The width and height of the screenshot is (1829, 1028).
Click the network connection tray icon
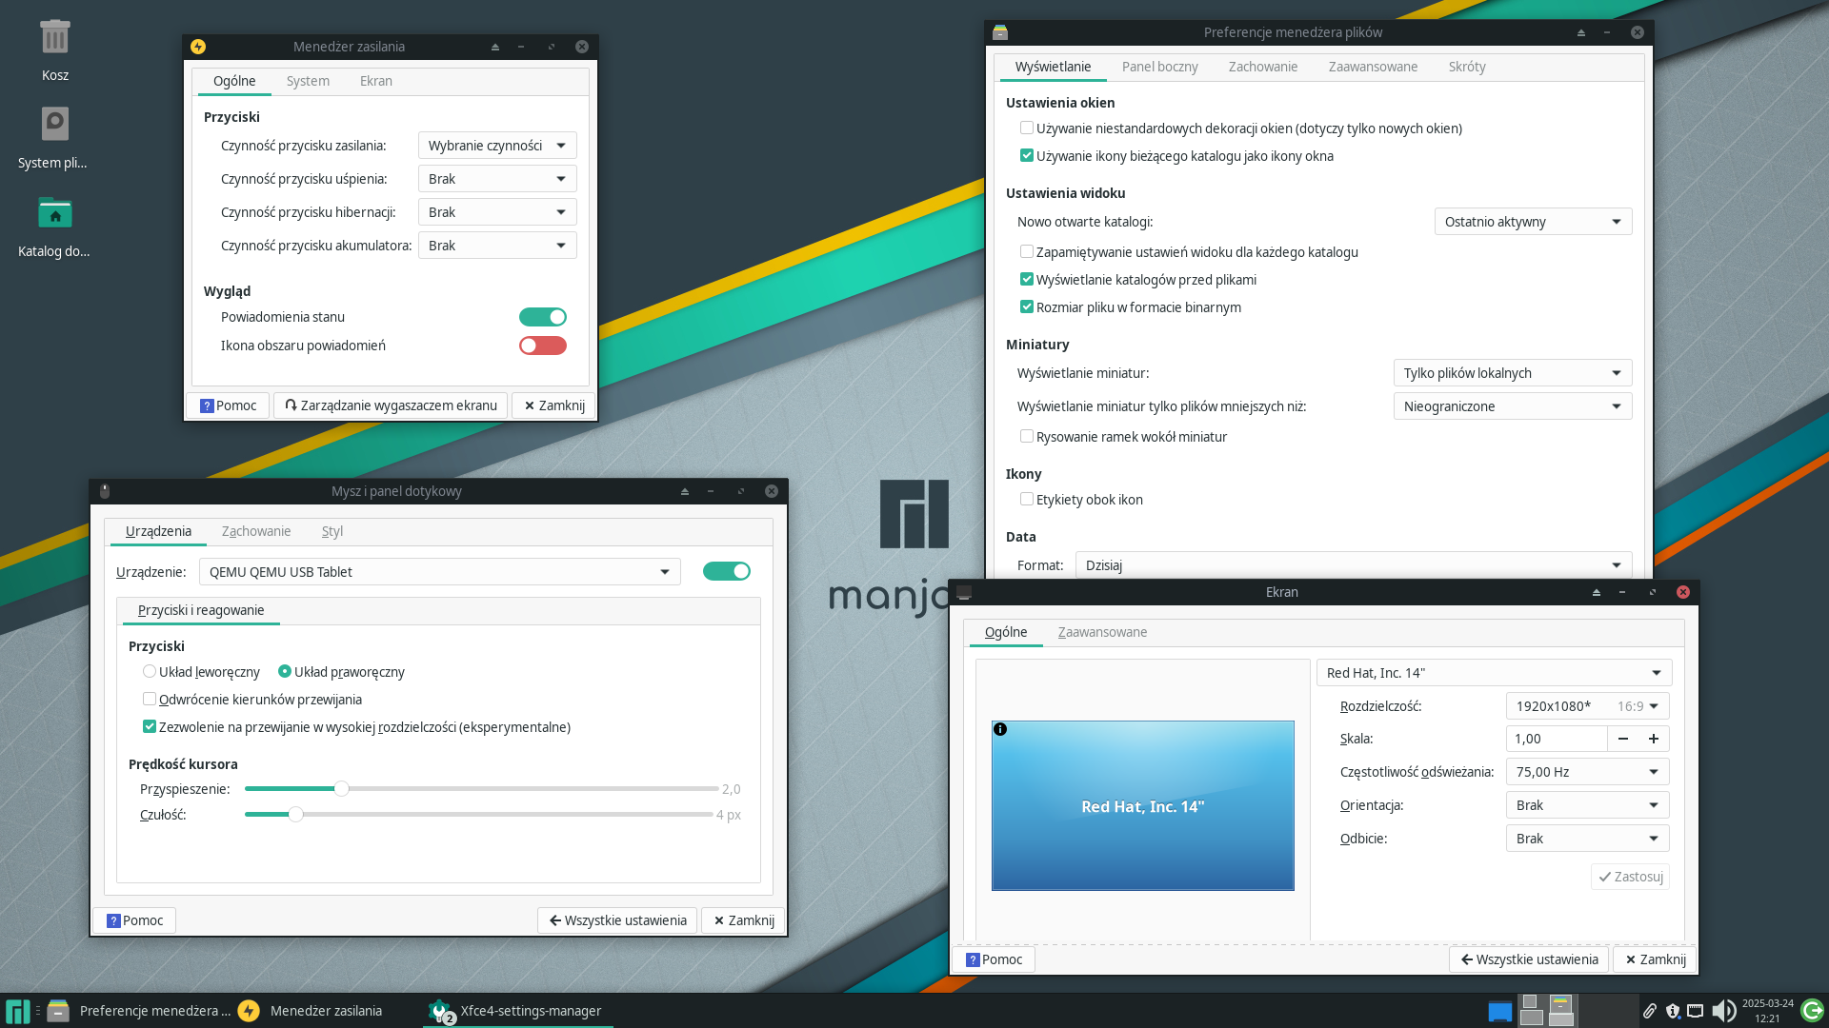1695,1011
